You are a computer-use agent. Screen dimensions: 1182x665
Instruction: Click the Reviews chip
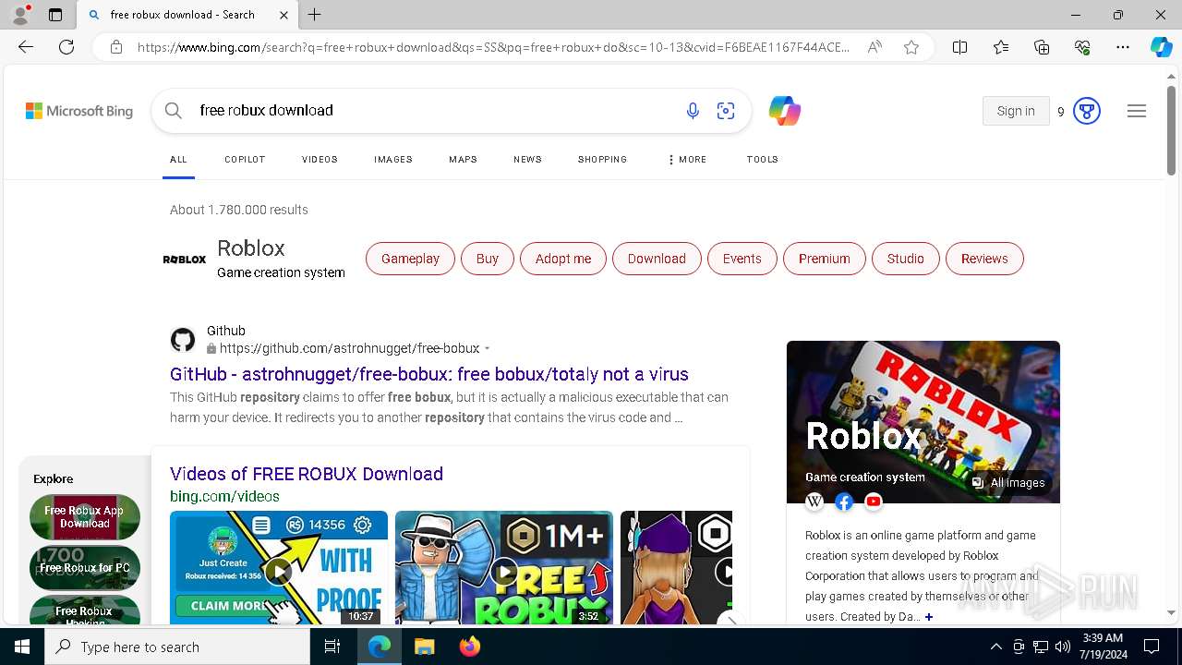[984, 259]
